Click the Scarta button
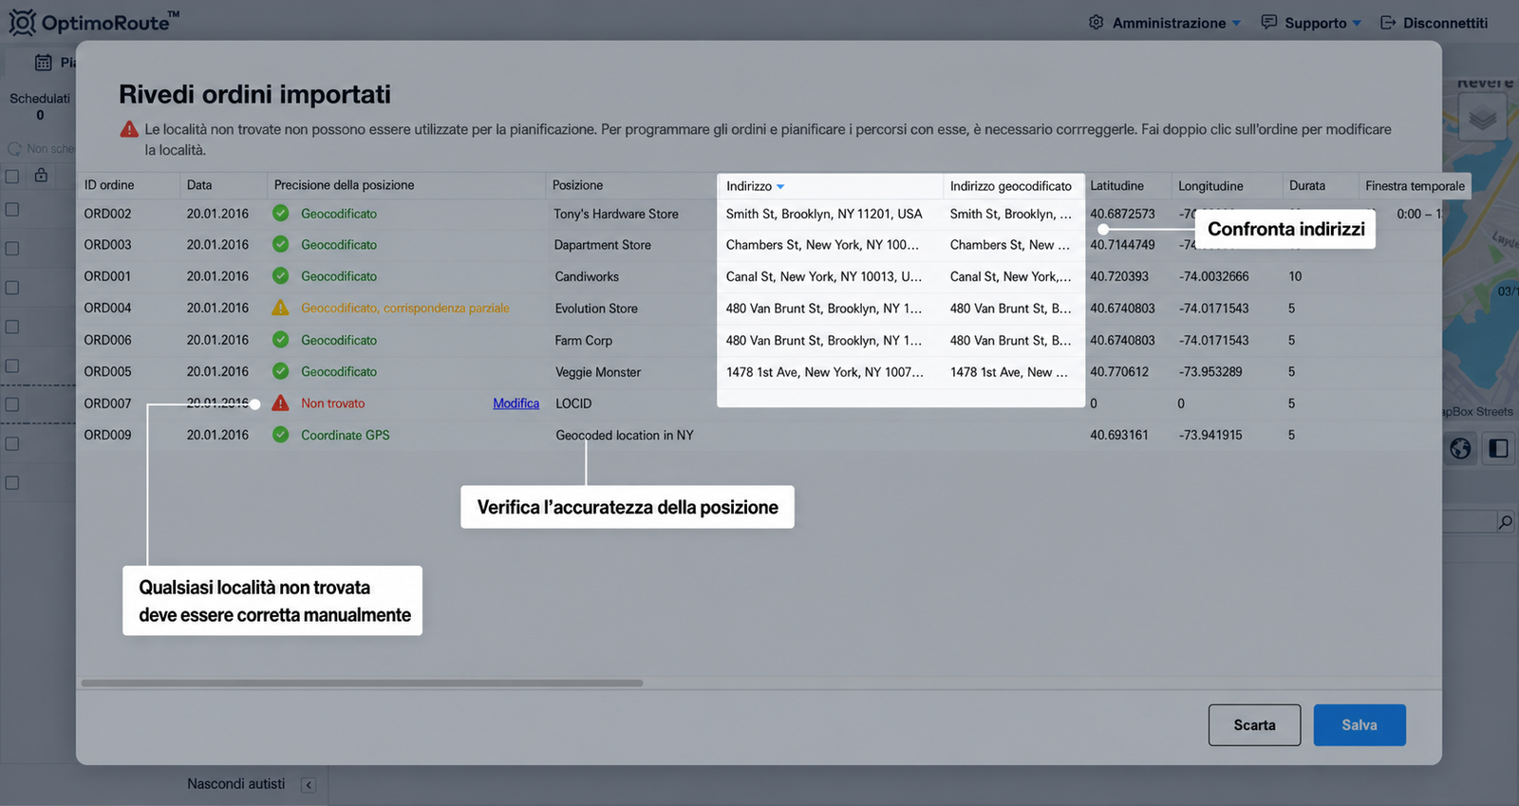The image size is (1519, 806). [x=1254, y=725]
